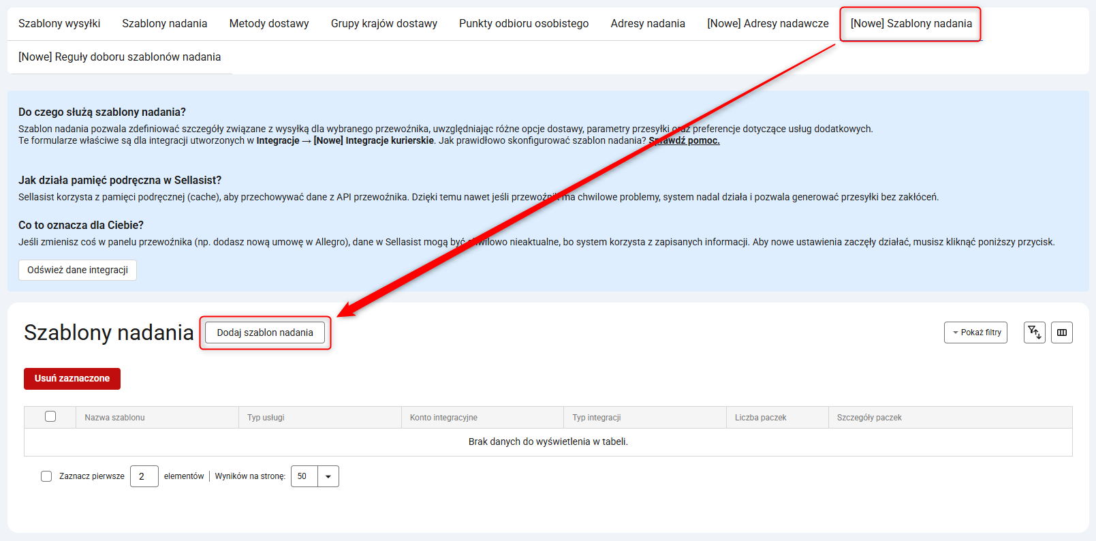Open the Wyników na stronę dropdown arrow

pos(328,476)
